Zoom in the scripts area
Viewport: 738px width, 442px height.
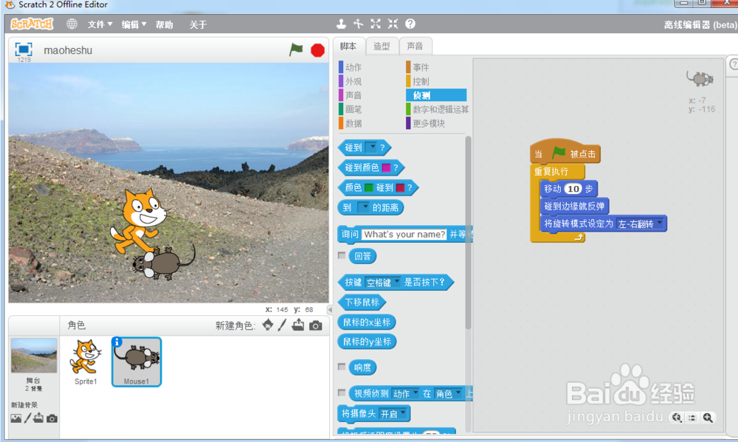(x=708, y=418)
